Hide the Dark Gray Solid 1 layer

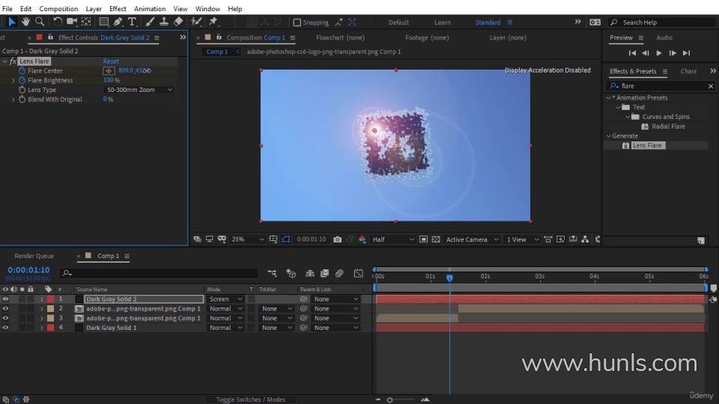point(5,328)
